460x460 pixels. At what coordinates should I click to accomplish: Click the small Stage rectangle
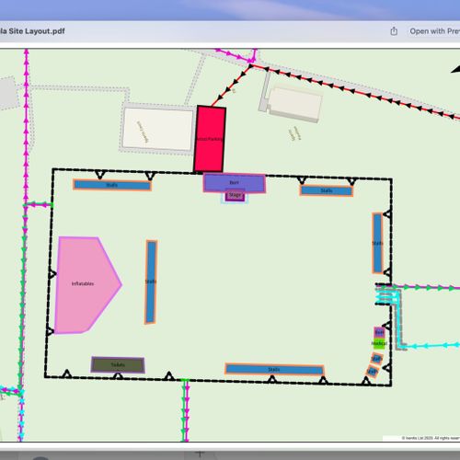pyautogui.click(x=235, y=196)
